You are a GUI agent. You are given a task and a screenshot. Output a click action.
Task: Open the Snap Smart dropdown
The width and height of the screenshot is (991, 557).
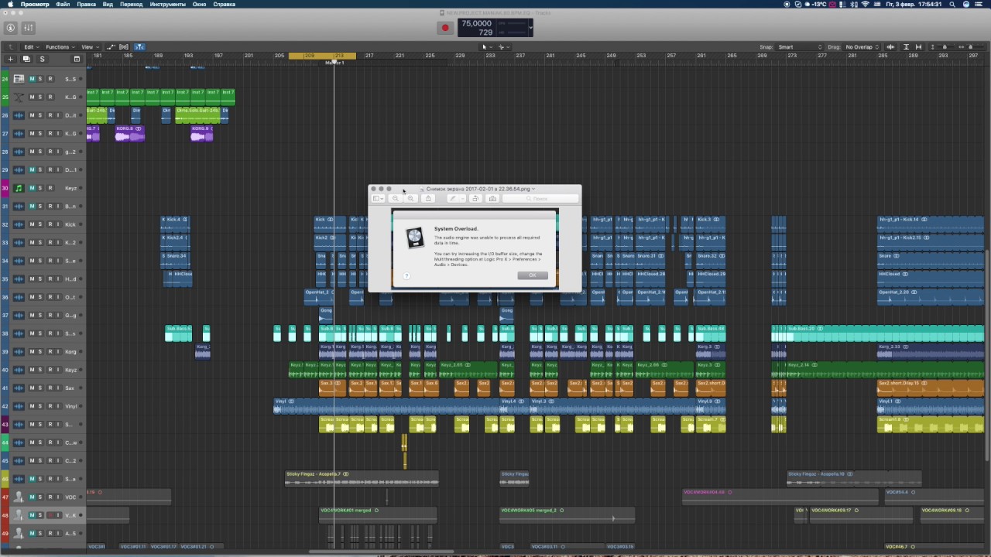tap(801, 47)
